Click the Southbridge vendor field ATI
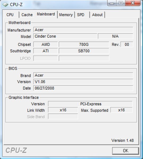This screenshot has height=159, width=143. coord(46,51)
